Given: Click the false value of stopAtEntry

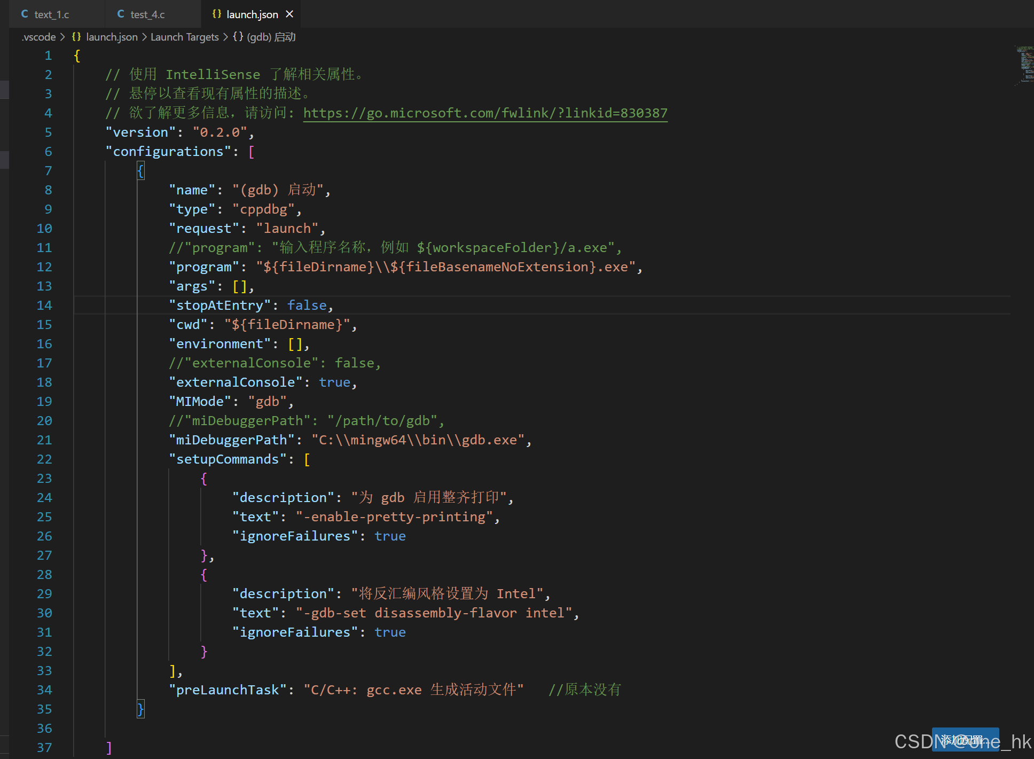Looking at the screenshot, I should [x=307, y=305].
